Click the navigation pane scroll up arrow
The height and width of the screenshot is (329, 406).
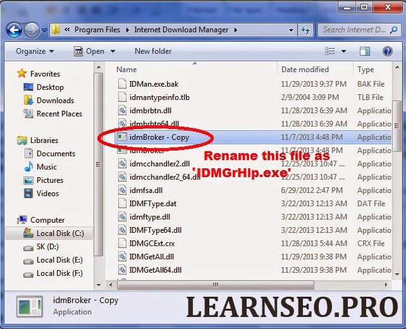[x=99, y=67]
